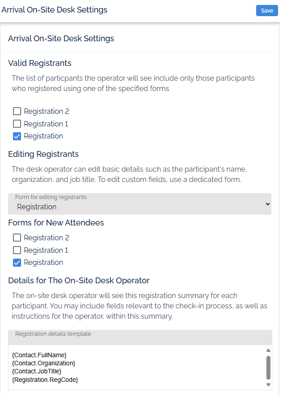This screenshot has height=394, width=283.
Task: Click the {Contact.Organization} template line
Action: tap(43, 363)
